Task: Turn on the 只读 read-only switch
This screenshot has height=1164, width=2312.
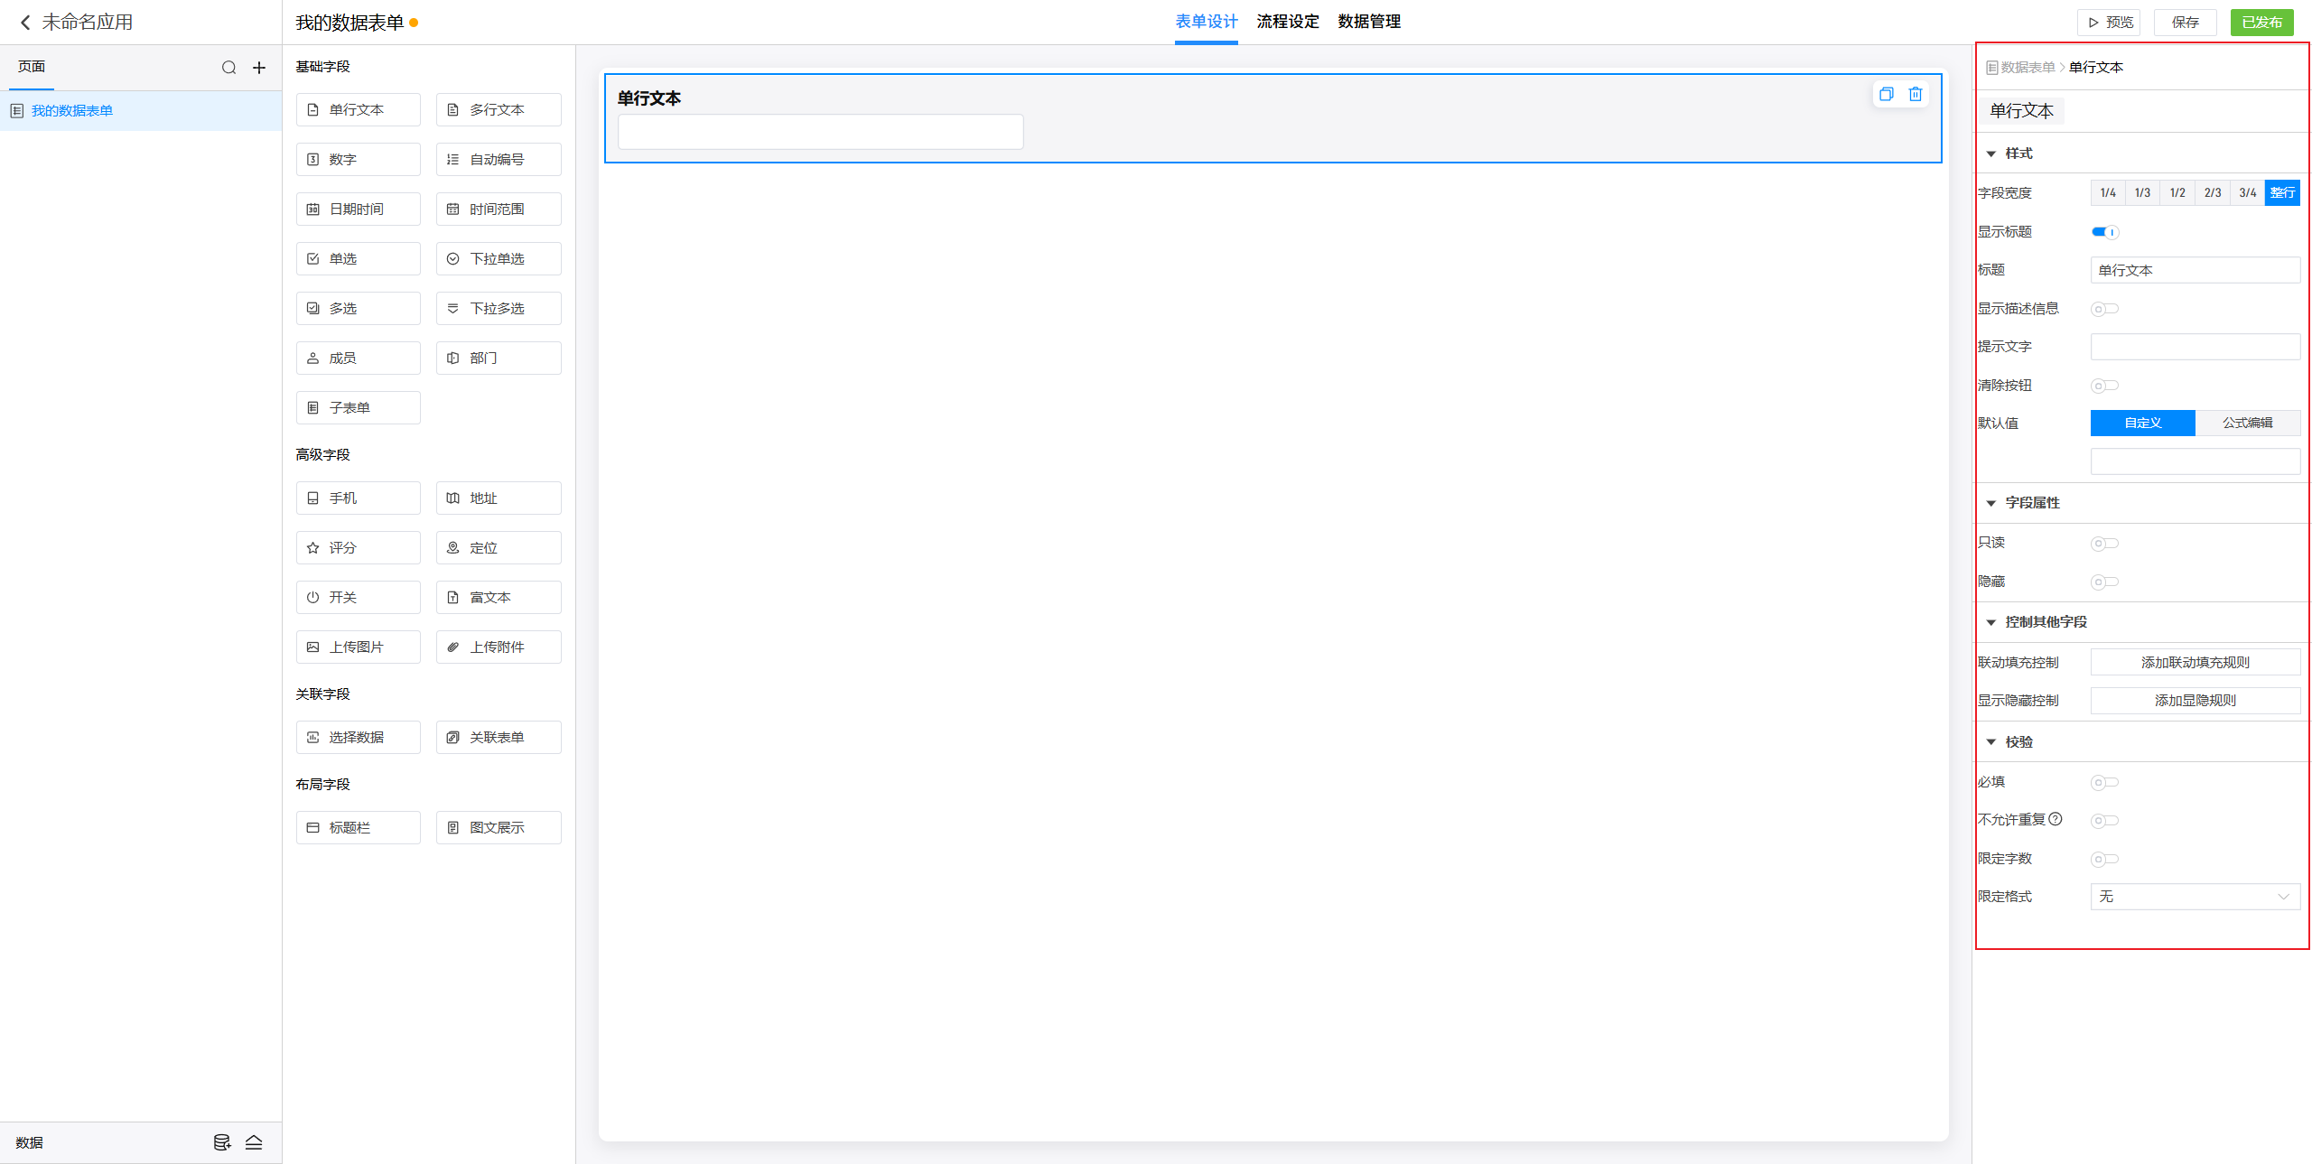Action: click(x=2104, y=543)
